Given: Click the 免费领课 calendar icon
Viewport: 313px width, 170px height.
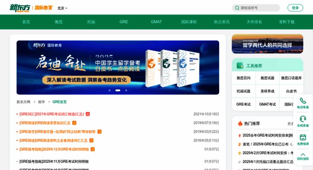Looking at the screenshot, I should 303,137.
